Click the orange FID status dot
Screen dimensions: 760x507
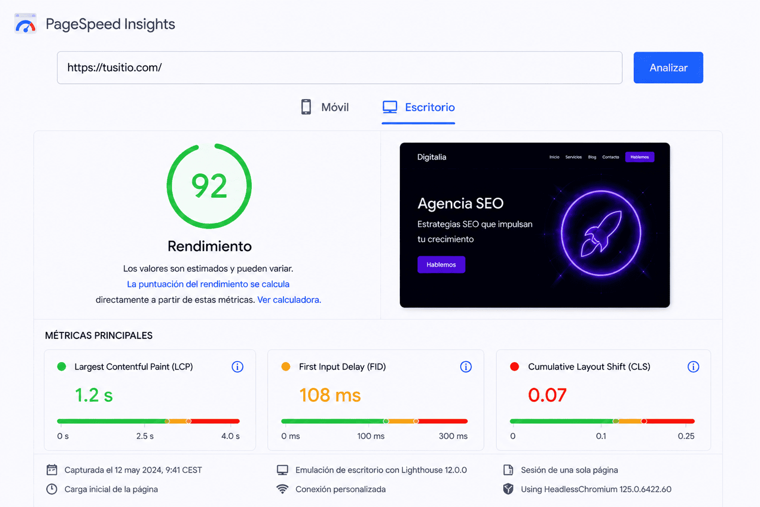click(286, 366)
